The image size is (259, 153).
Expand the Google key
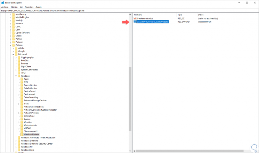13,51
